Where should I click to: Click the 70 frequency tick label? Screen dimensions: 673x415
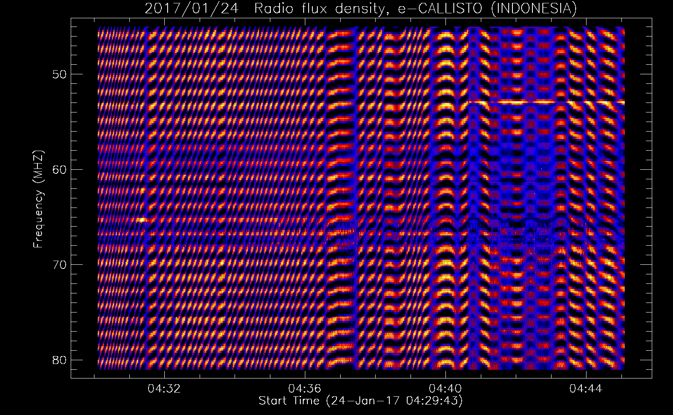click(x=59, y=264)
